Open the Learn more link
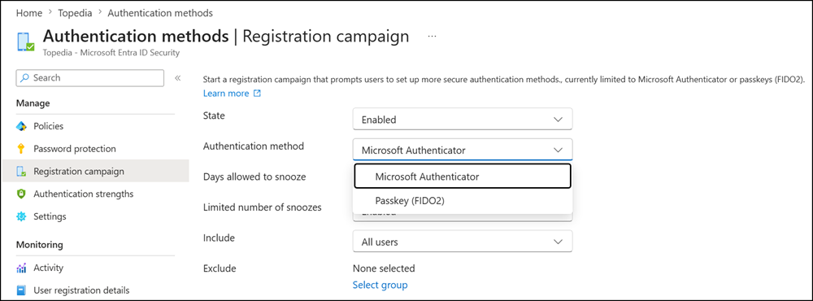This screenshot has width=813, height=301. pyautogui.click(x=226, y=94)
